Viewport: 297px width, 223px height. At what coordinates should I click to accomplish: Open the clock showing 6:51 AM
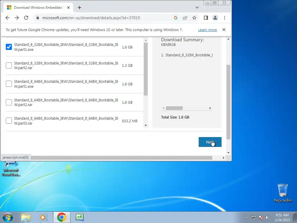(x=282, y=217)
